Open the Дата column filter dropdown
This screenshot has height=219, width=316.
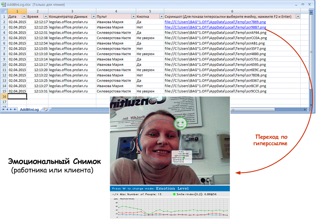[x=24, y=16]
